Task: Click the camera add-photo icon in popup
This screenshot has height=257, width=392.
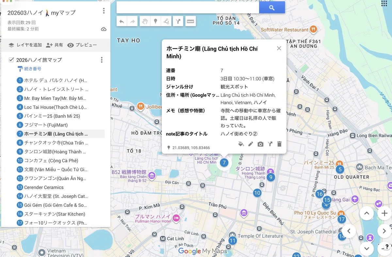Action: (x=260, y=144)
